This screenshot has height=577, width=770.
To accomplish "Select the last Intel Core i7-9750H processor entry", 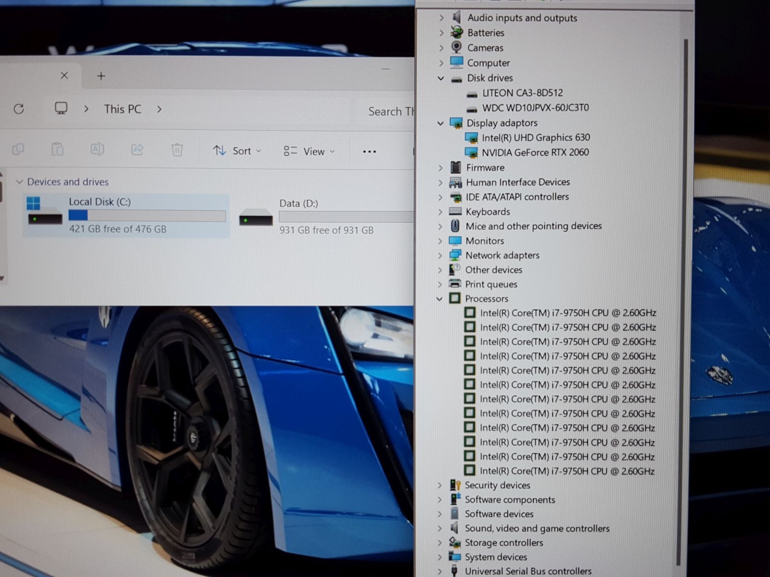I will 567,471.
